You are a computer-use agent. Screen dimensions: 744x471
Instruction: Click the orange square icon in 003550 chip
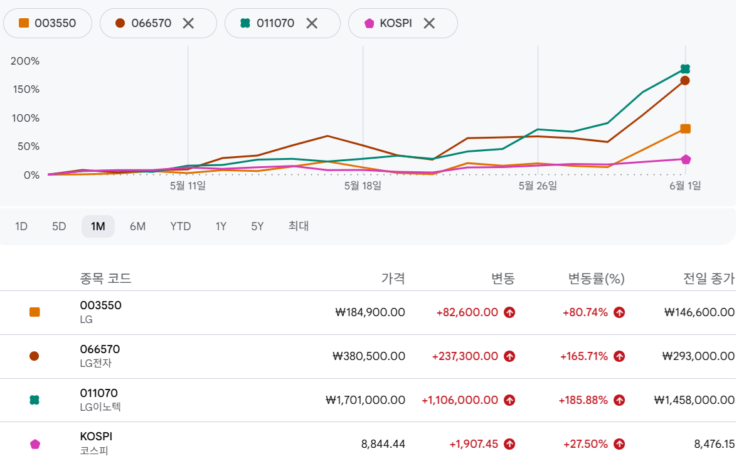click(x=24, y=23)
